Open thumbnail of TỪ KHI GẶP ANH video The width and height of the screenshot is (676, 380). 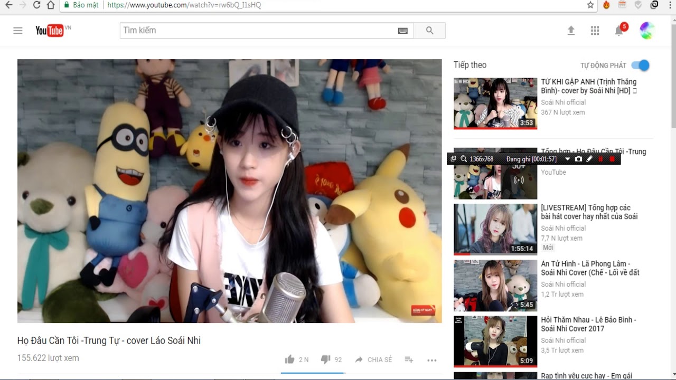[x=495, y=103]
